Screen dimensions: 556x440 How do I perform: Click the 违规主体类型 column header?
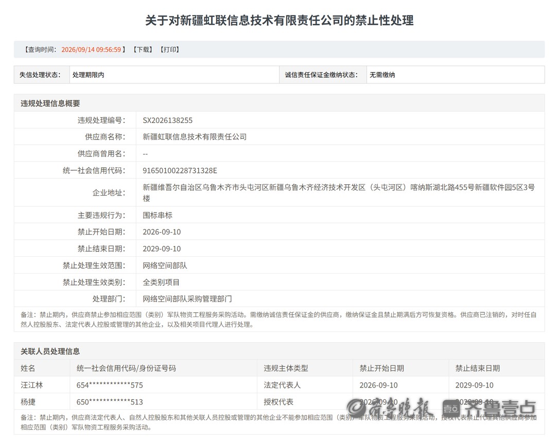click(x=286, y=368)
